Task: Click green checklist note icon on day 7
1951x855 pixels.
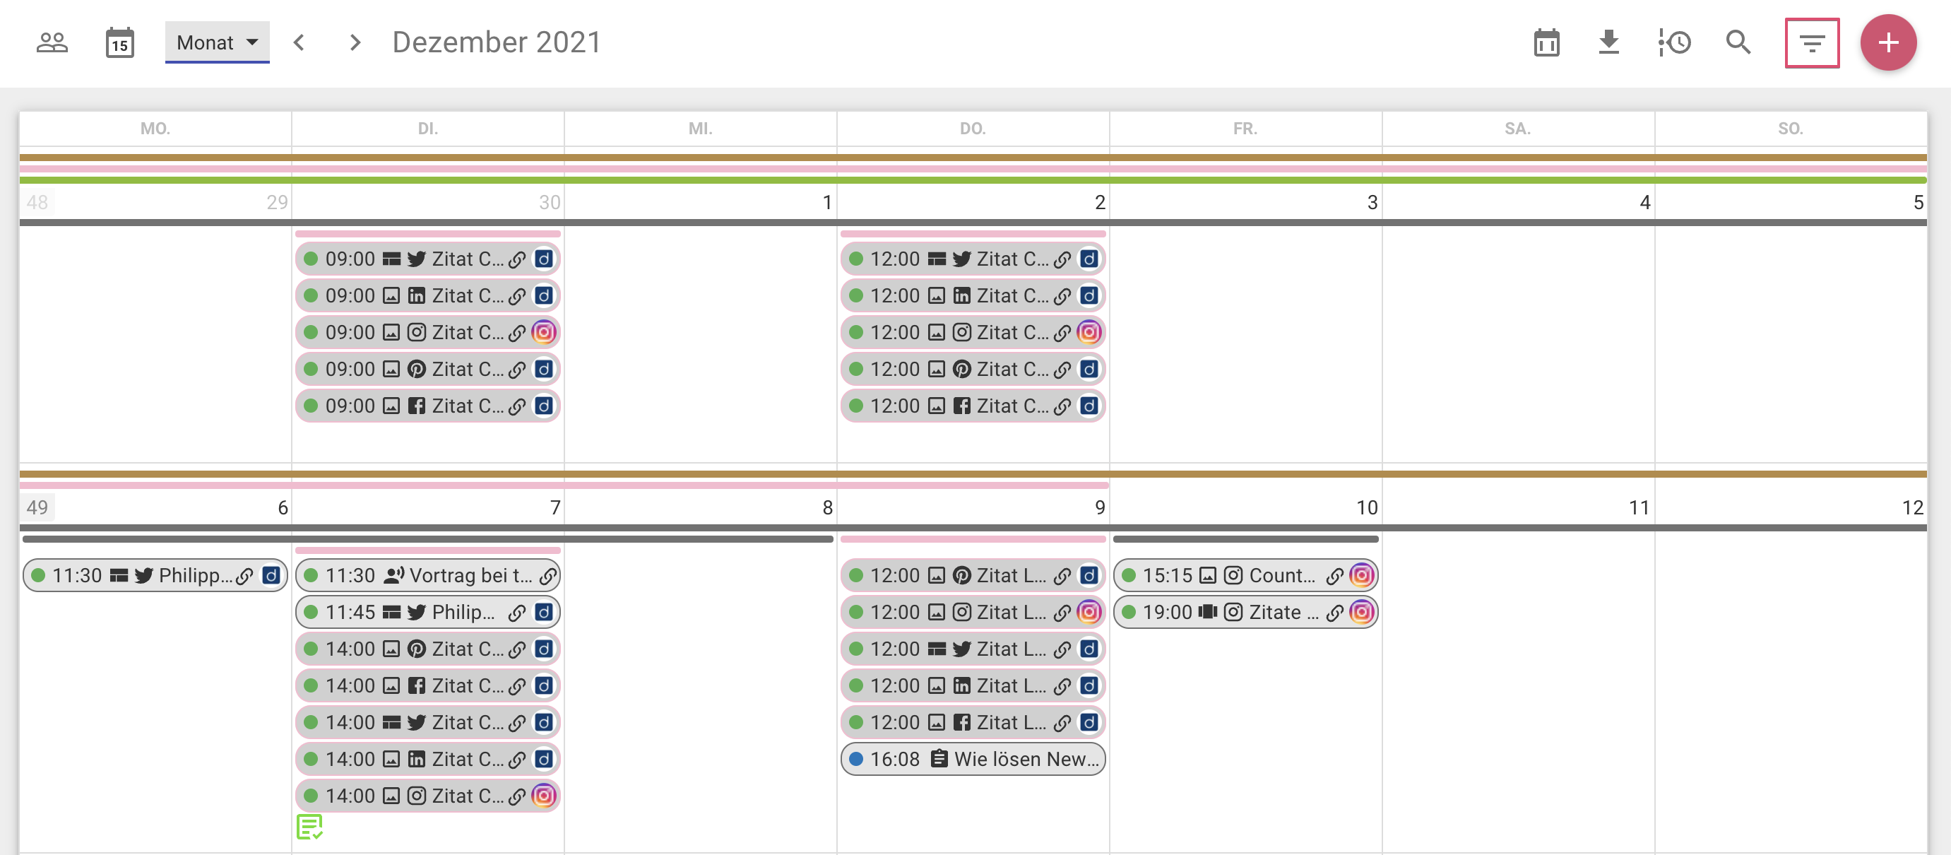Action: [309, 827]
